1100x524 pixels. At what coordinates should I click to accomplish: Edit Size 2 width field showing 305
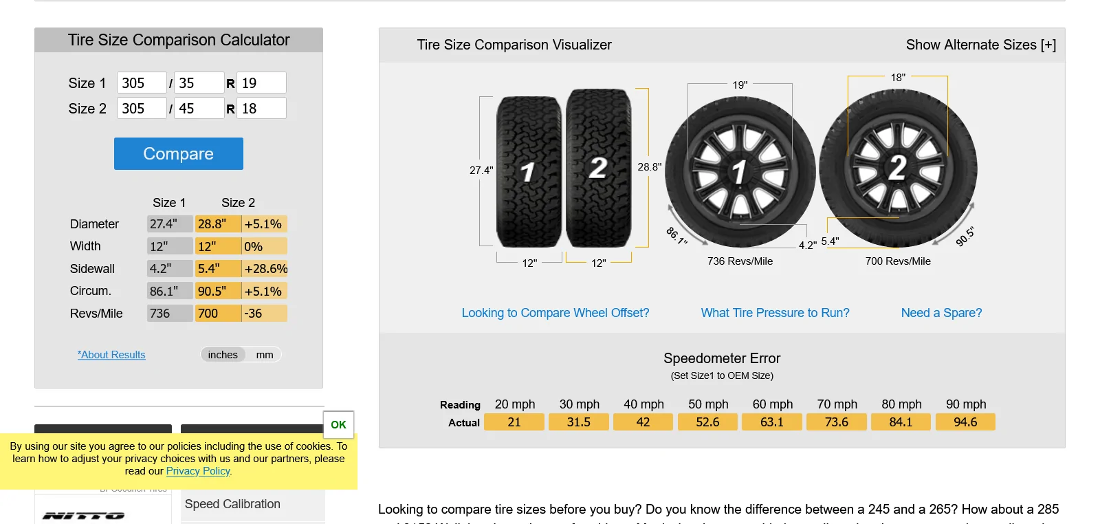coord(142,108)
